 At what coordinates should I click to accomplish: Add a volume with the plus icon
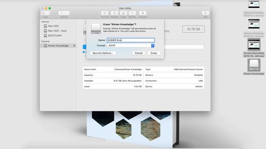coord(61,13)
